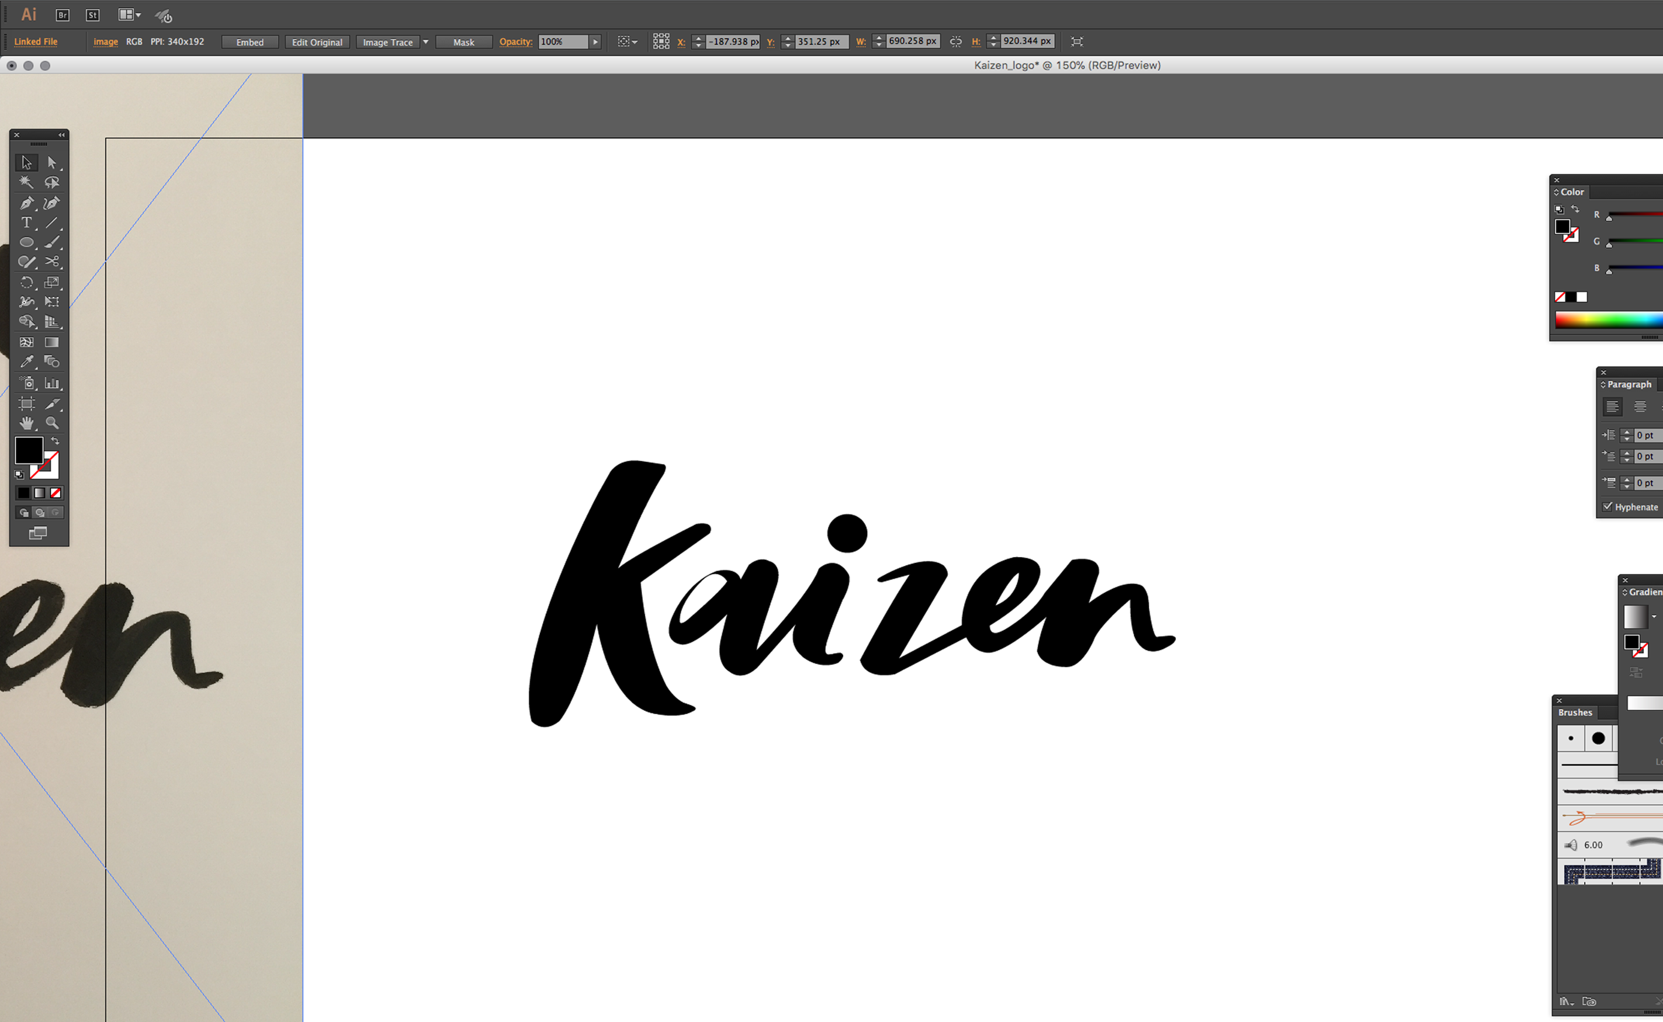Collapse the toolbox with double arrows

pyautogui.click(x=61, y=135)
